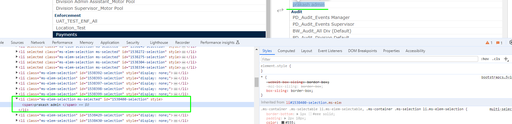Expand border-bottom shorthand triangle
The image size is (512, 124).
pyautogui.click(x=297, y=114)
